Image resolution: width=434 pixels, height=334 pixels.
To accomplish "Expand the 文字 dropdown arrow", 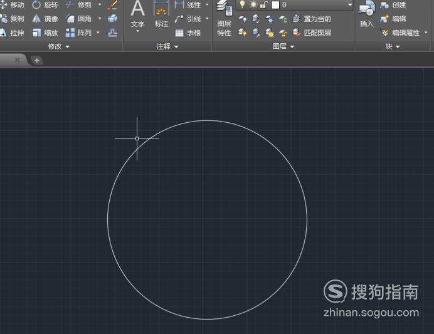I will click(x=137, y=31).
